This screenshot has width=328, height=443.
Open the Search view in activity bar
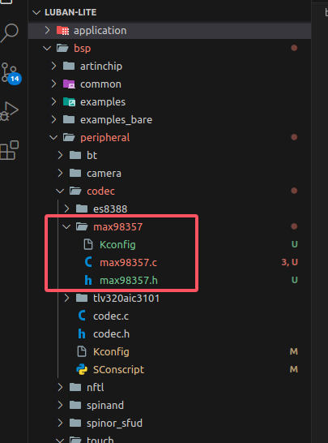(x=9, y=32)
